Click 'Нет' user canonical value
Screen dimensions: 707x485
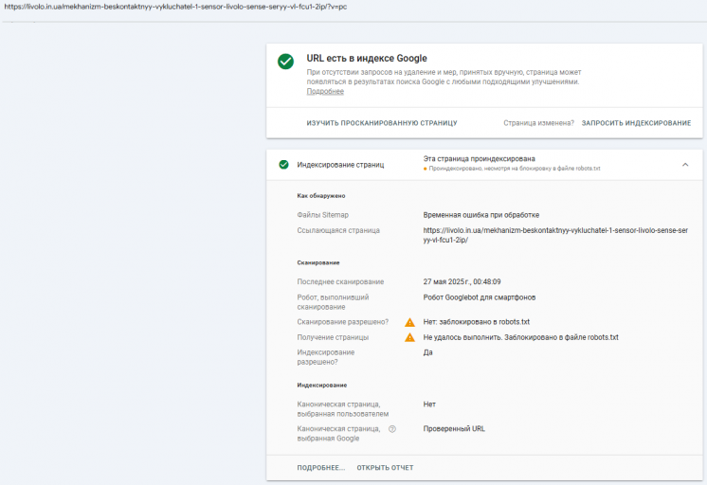[429, 404]
